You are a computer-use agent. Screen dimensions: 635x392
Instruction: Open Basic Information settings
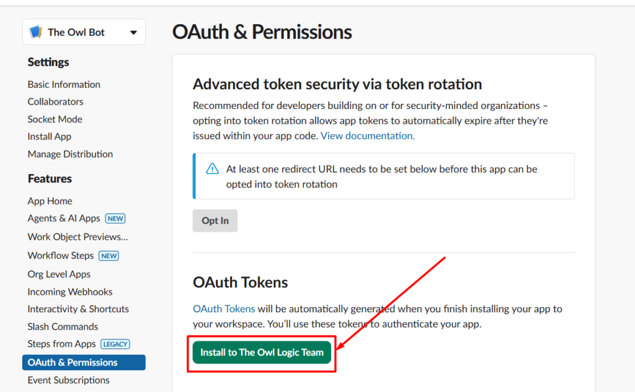pyautogui.click(x=64, y=84)
